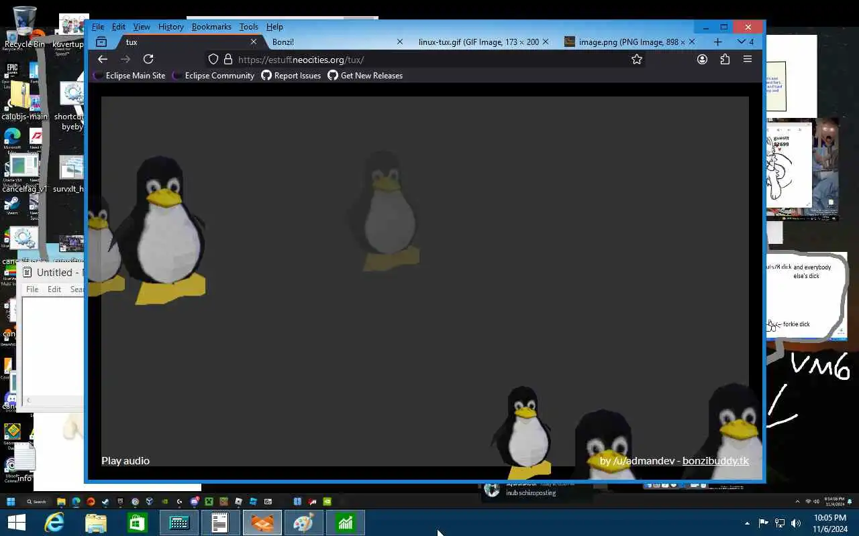Switch to Paint in the taskbar
This screenshot has height=536, width=859.
[x=303, y=522]
